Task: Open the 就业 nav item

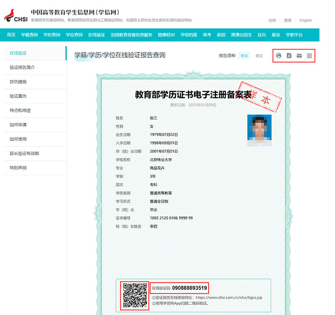Action: [276, 35]
